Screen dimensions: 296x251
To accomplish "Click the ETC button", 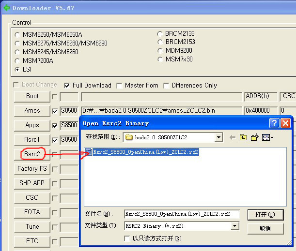I will (x=32, y=242).
